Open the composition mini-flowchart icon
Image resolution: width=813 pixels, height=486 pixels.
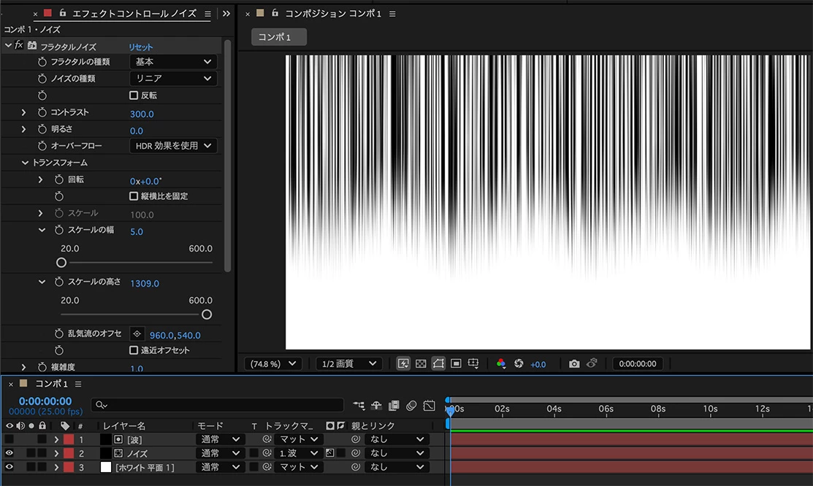359,405
